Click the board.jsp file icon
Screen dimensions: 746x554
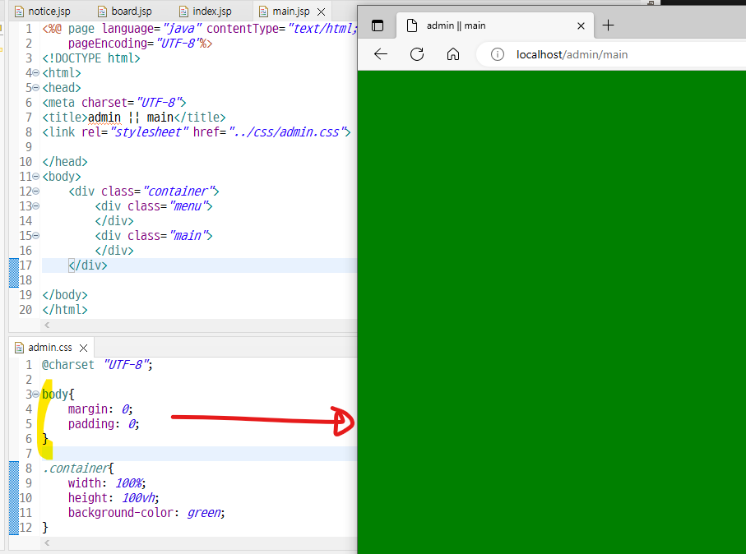point(102,12)
